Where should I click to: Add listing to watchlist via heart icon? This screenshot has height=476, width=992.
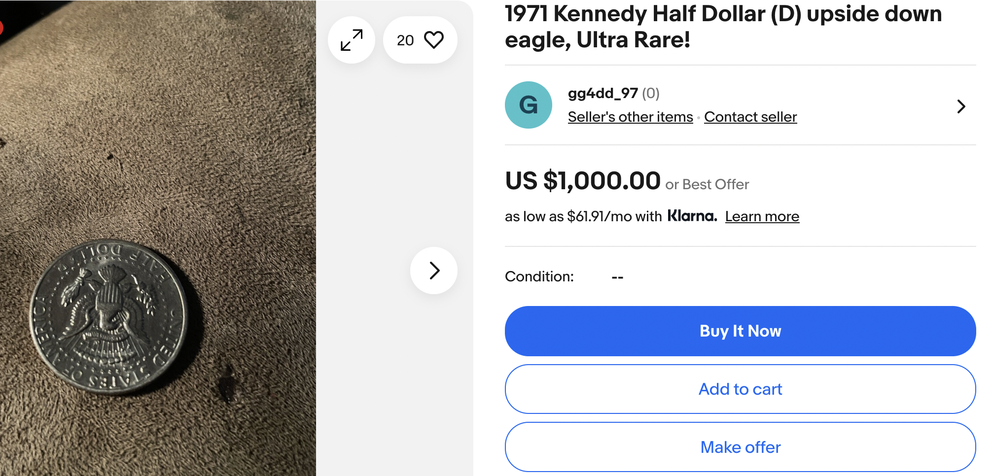[x=434, y=40]
